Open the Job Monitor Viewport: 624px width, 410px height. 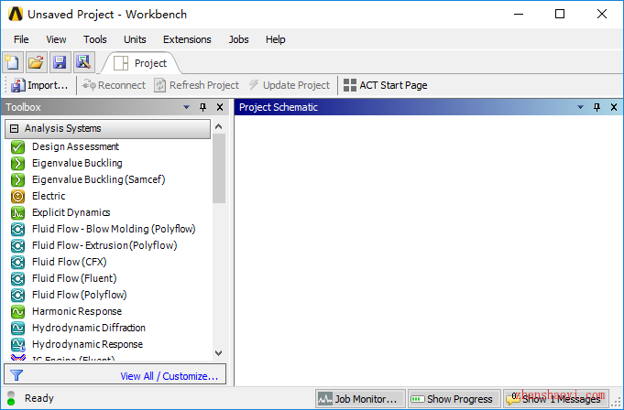(x=360, y=398)
